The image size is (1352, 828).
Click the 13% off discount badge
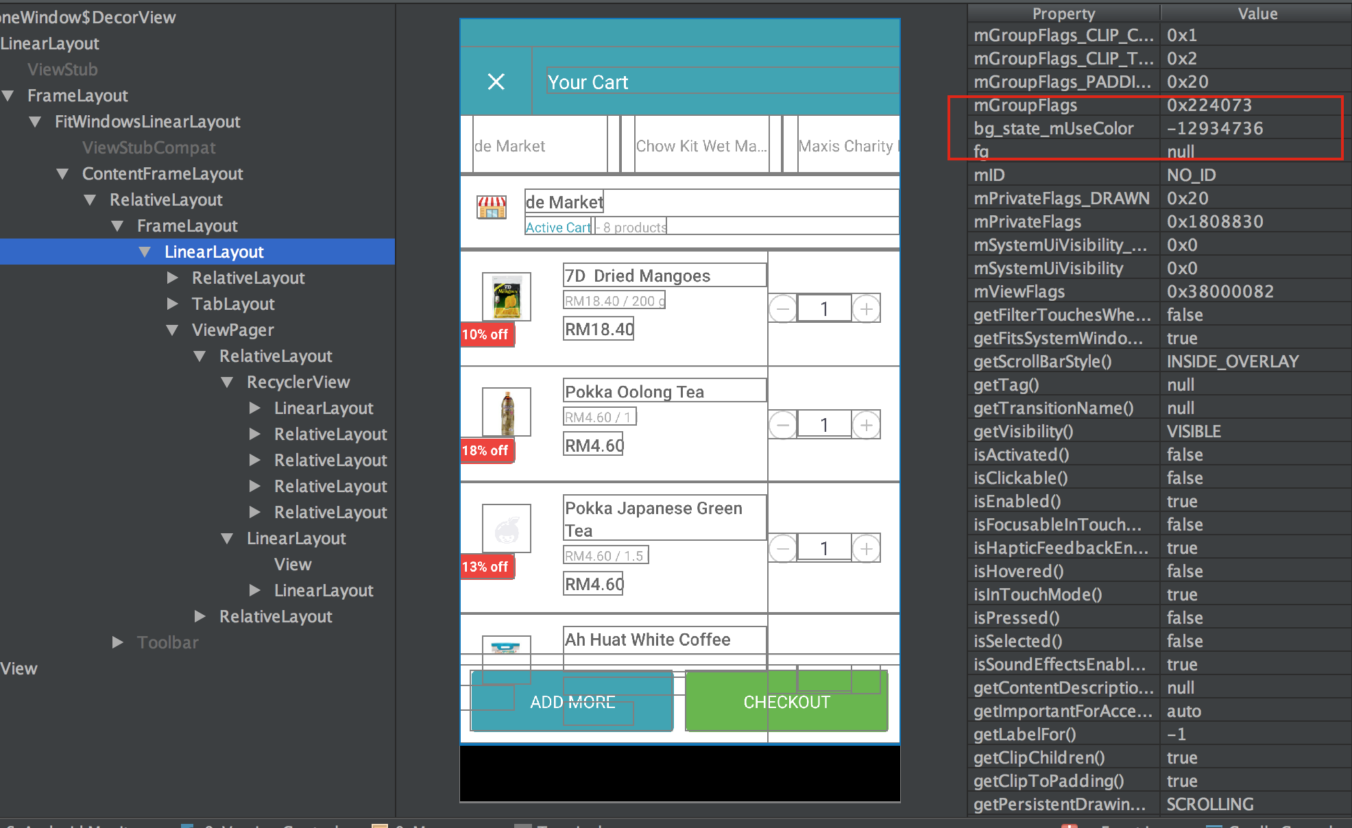(x=487, y=567)
